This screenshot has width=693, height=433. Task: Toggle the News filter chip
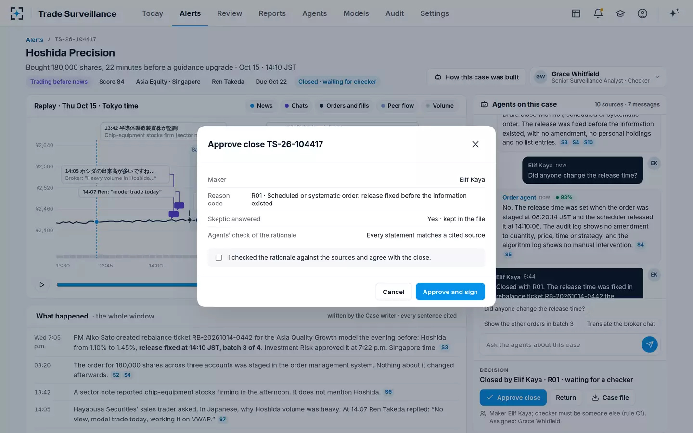point(261,106)
